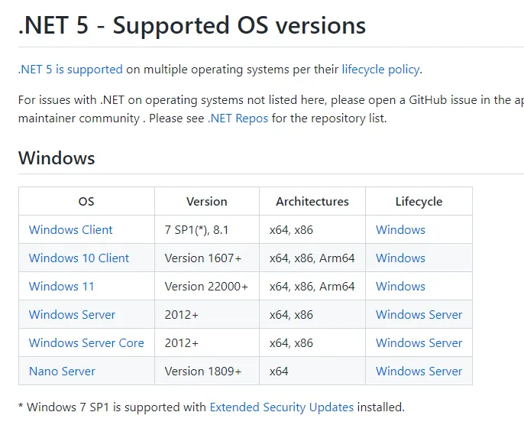
Task: Click the ".NET 5 - Supported OS versions" title
Action: tap(192, 26)
